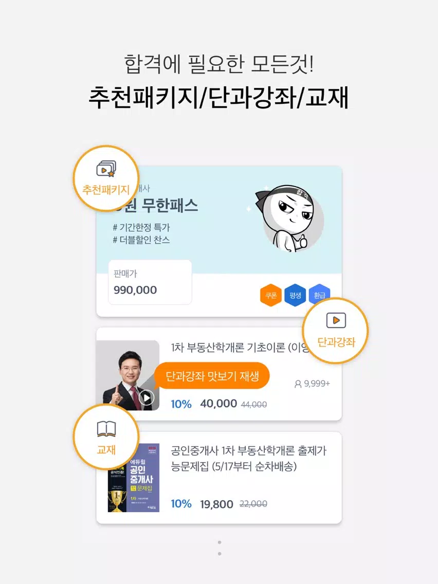Open the 출제가능문제집 textbook title

(248, 458)
